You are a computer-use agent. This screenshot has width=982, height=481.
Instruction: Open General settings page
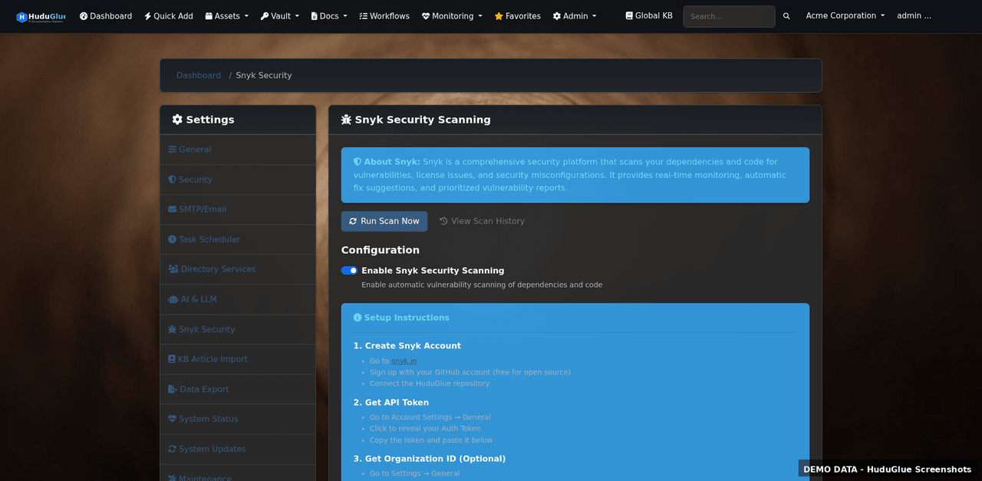pos(238,150)
